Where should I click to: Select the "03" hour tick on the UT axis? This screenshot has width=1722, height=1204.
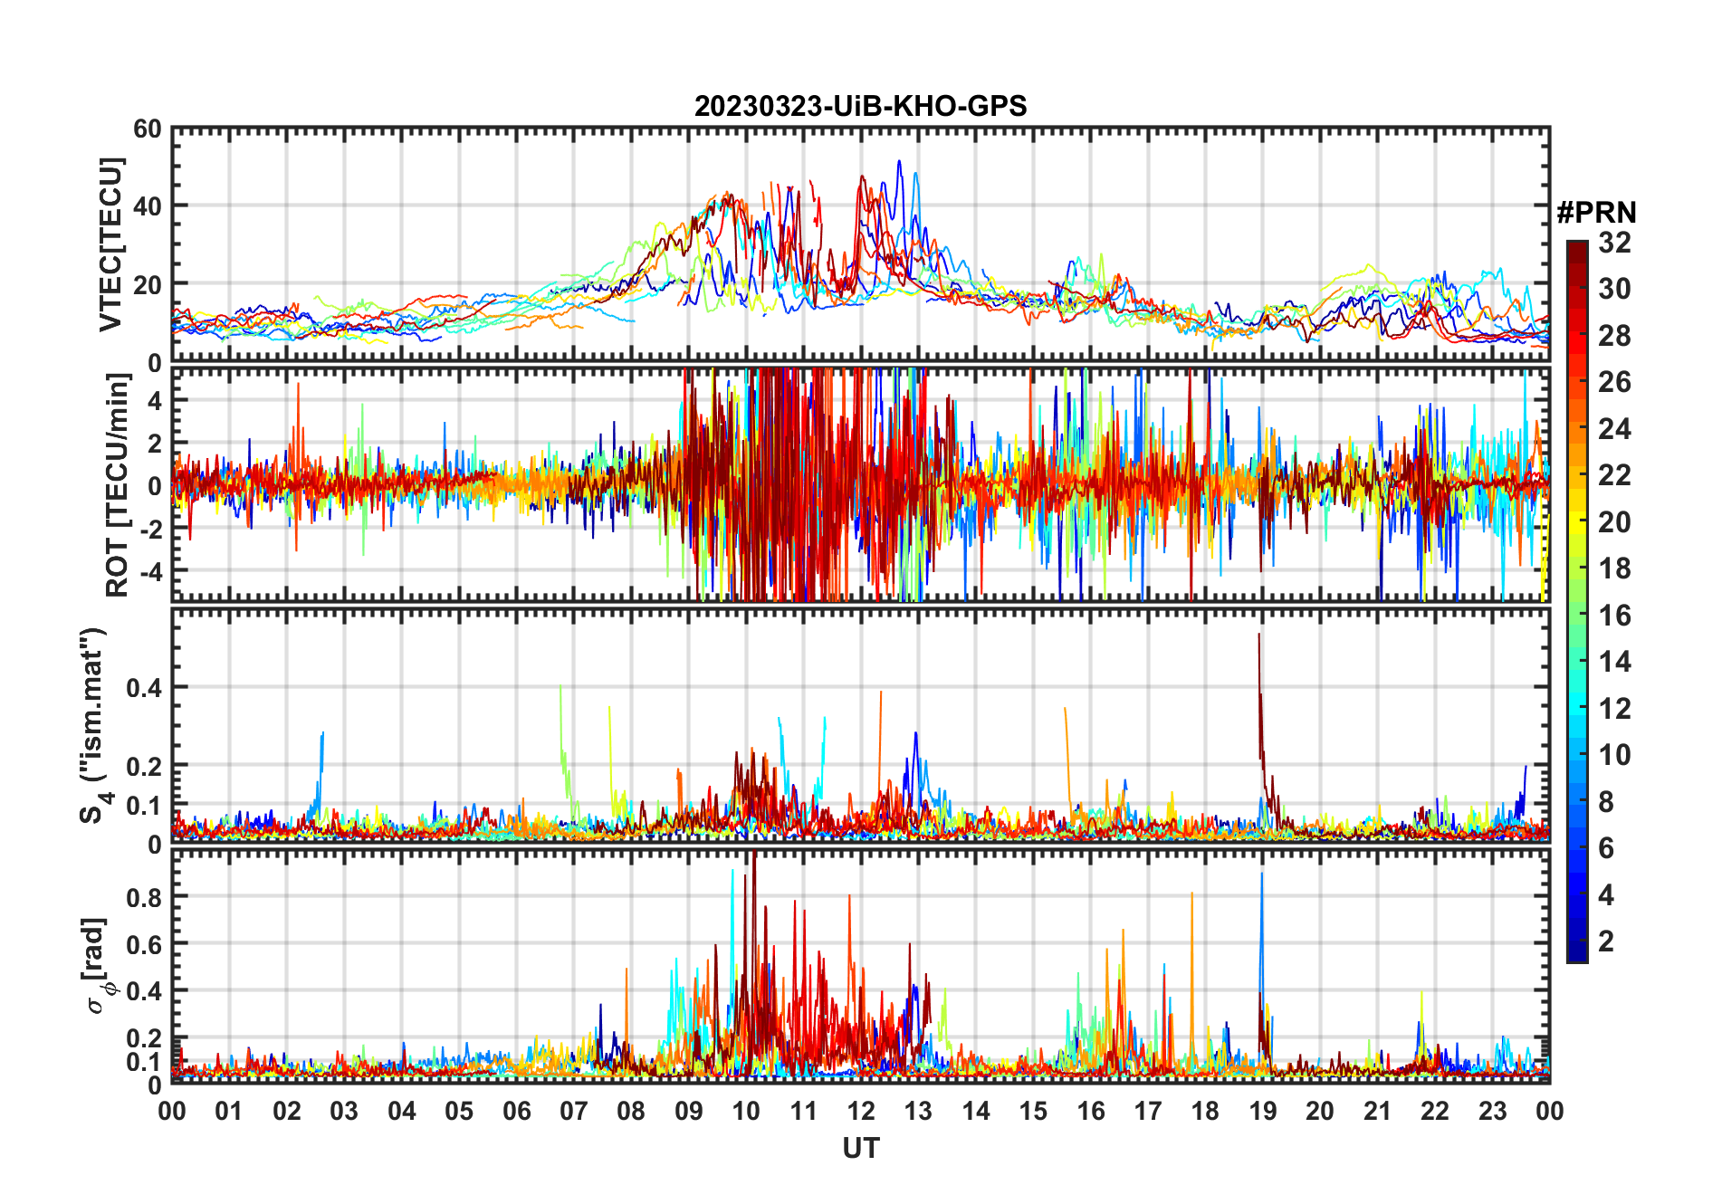(x=344, y=1111)
